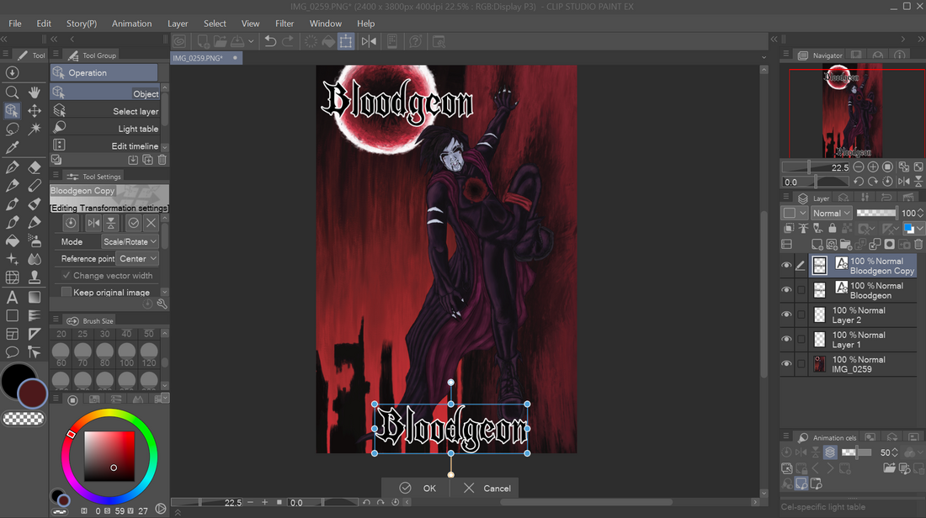Toggle Keep original image checkbox
926x518 pixels.
[x=67, y=292]
